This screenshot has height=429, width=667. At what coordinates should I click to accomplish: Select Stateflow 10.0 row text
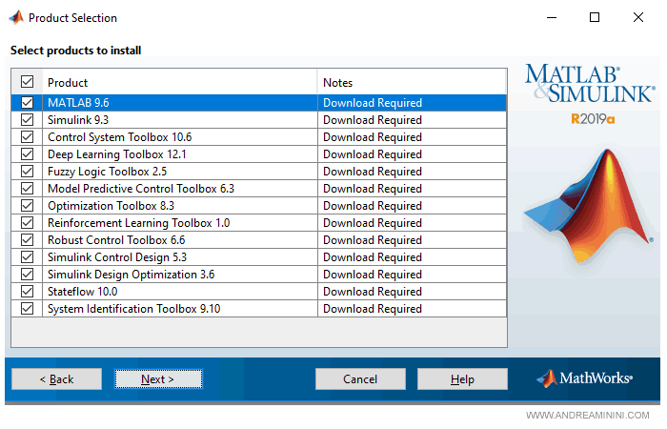click(83, 292)
